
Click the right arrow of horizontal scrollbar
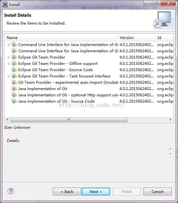[171, 120]
